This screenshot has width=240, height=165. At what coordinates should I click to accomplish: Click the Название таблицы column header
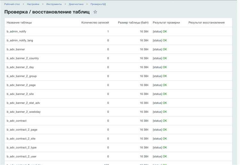[19, 23]
